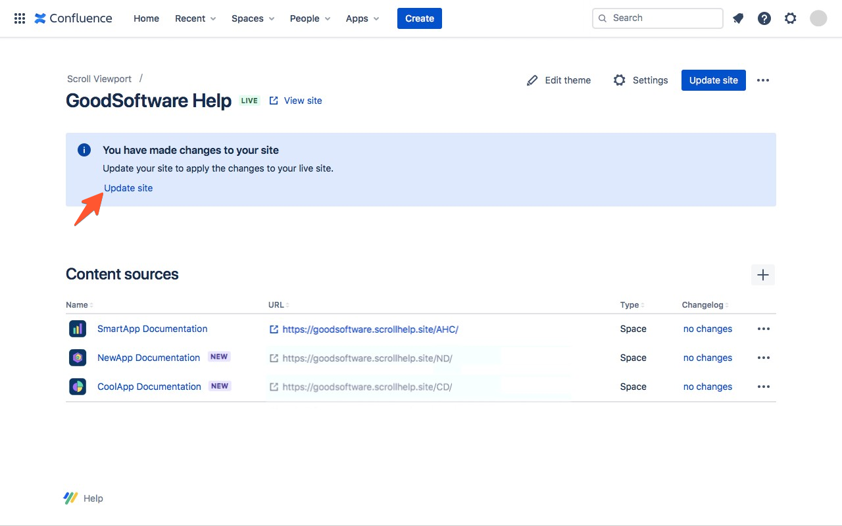Image resolution: width=842 pixels, height=526 pixels.
Task: Expand the Spaces dropdown menu
Action: [253, 18]
